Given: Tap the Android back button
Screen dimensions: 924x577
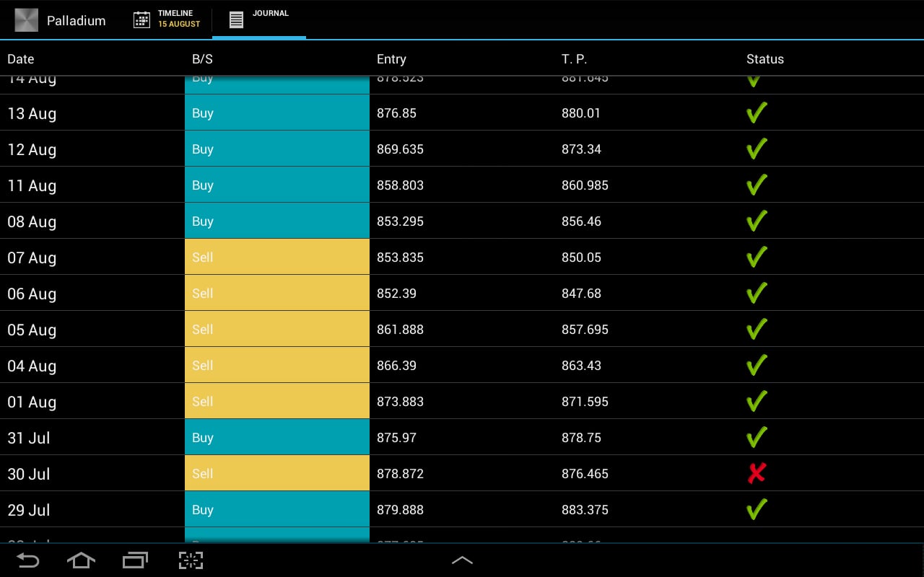Looking at the screenshot, I should 27,560.
